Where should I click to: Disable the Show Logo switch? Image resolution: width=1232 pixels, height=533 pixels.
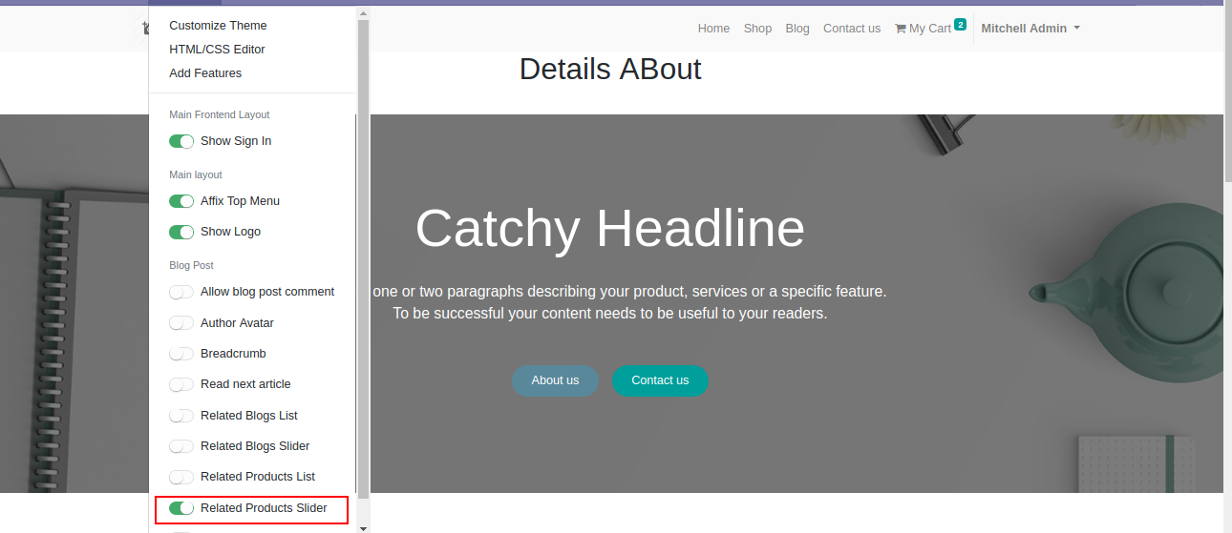pos(181,232)
